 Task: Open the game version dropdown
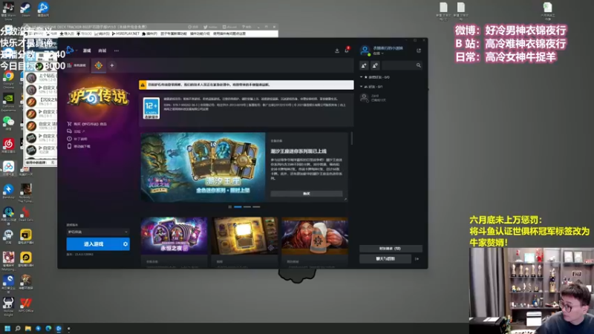click(x=98, y=232)
